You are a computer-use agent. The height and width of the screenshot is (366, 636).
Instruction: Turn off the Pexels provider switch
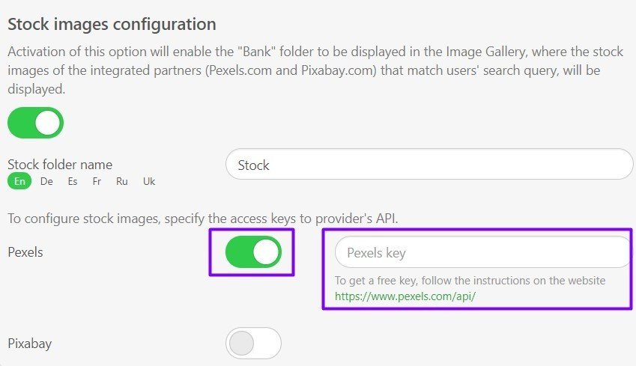click(253, 252)
